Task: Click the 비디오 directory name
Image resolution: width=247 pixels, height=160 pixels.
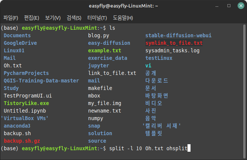Action: point(154,103)
